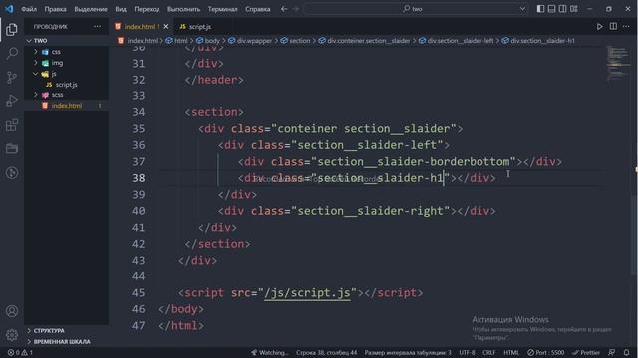
Task: Select index.html in the explorer tree
Action: tap(67, 106)
